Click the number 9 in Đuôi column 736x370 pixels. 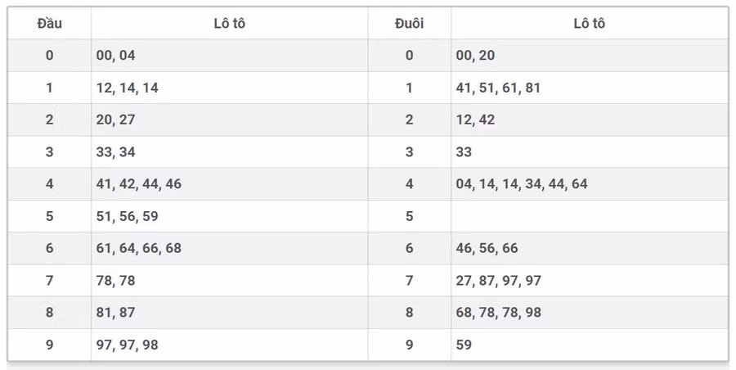pyautogui.click(x=409, y=345)
